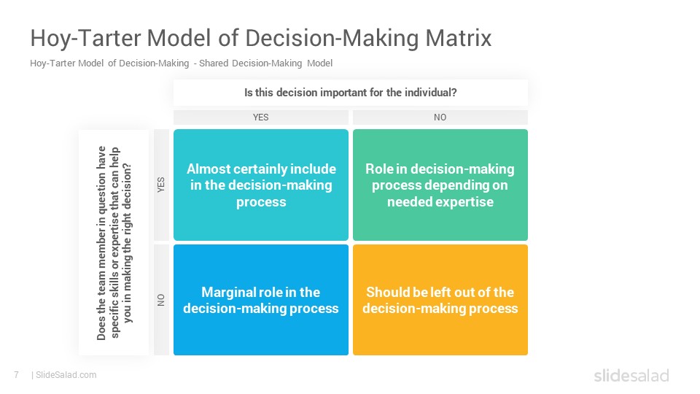Click 'Hoy-Tarter Model of Decision-Making' in subtitle
700x394 pixels.
point(109,63)
